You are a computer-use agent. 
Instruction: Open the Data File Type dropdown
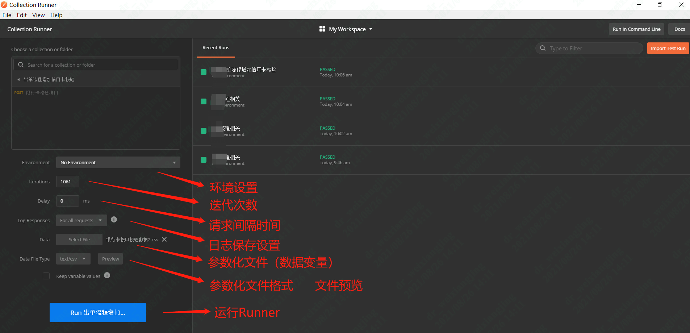tap(73, 259)
